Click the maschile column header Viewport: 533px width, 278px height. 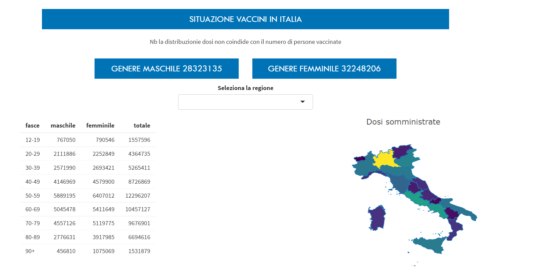63,126
